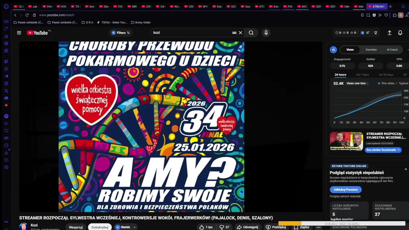Switch to the Views tab

(x=350, y=50)
